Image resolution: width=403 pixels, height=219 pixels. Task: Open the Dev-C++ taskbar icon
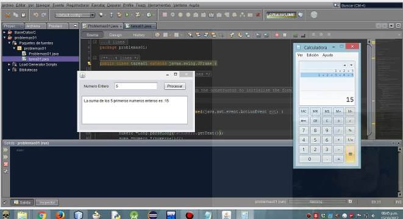[x=171, y=215]
